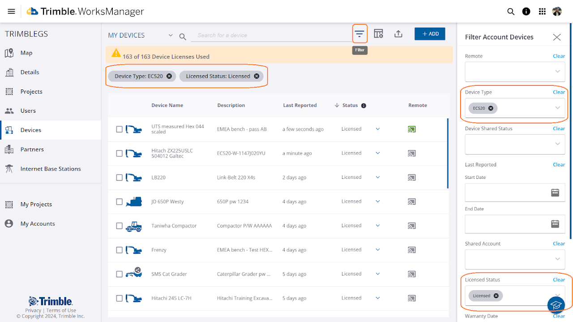
Task: Expand the MY DEVICES view dropdown
Action: coord(171,35)
